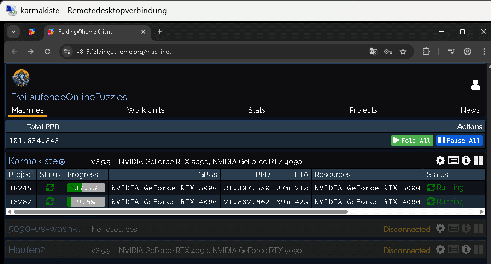Click project number 18245

(x=20, y=188)
